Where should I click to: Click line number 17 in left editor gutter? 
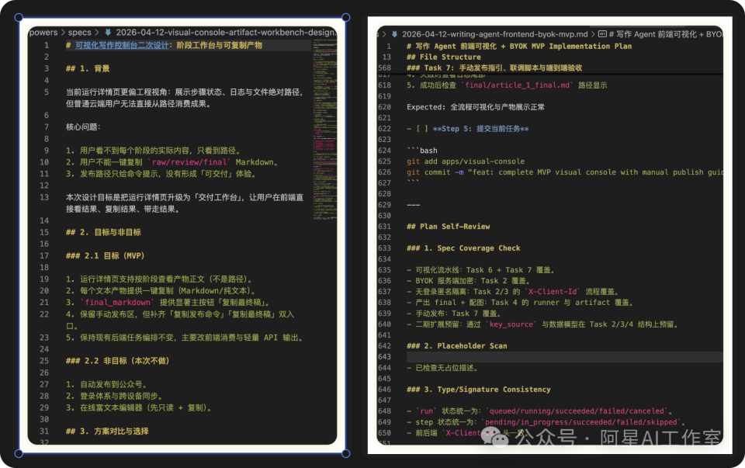pos(44,255)
